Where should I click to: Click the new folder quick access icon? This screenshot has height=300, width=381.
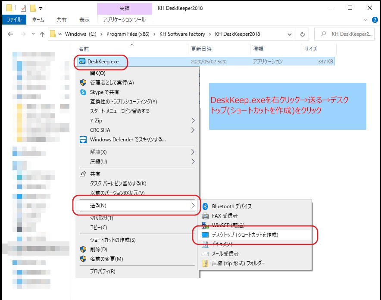33,8
